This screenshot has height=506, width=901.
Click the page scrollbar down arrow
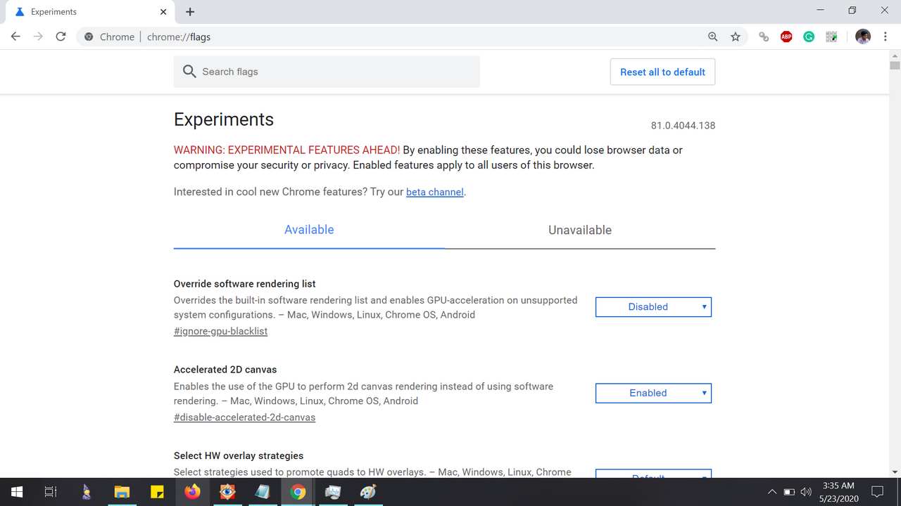tap(895, 472)
